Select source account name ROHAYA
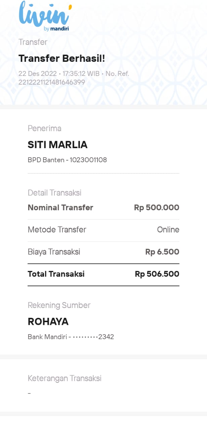The image size is (207, 430). pyautogui.click(x=48, y=322)
